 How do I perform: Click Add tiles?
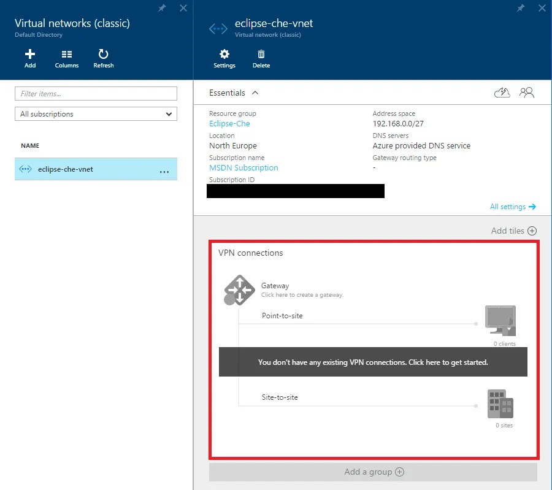point(513,231)
